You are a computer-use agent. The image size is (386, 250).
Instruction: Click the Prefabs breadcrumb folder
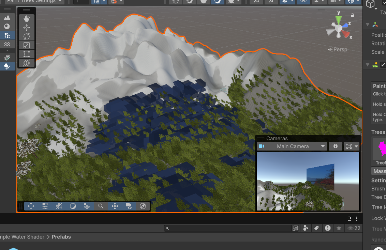tap(61, 237)
